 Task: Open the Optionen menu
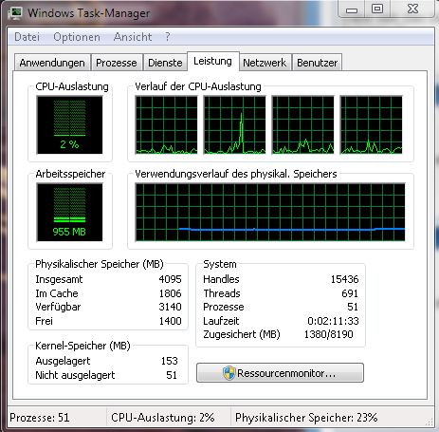pyautogui.click(x=77, y=37)
